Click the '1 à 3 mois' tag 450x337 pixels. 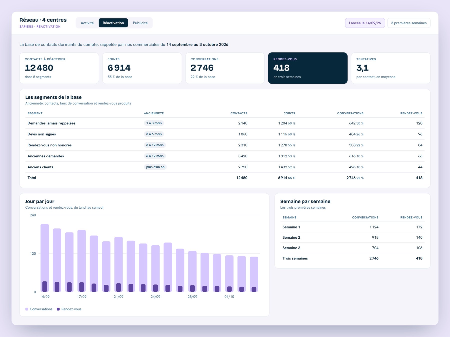click(x=154, y=123)
